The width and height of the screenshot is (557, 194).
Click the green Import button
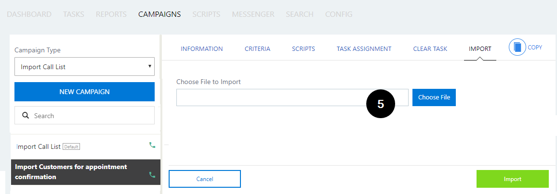pyautogui.click(x=513, y=179)
